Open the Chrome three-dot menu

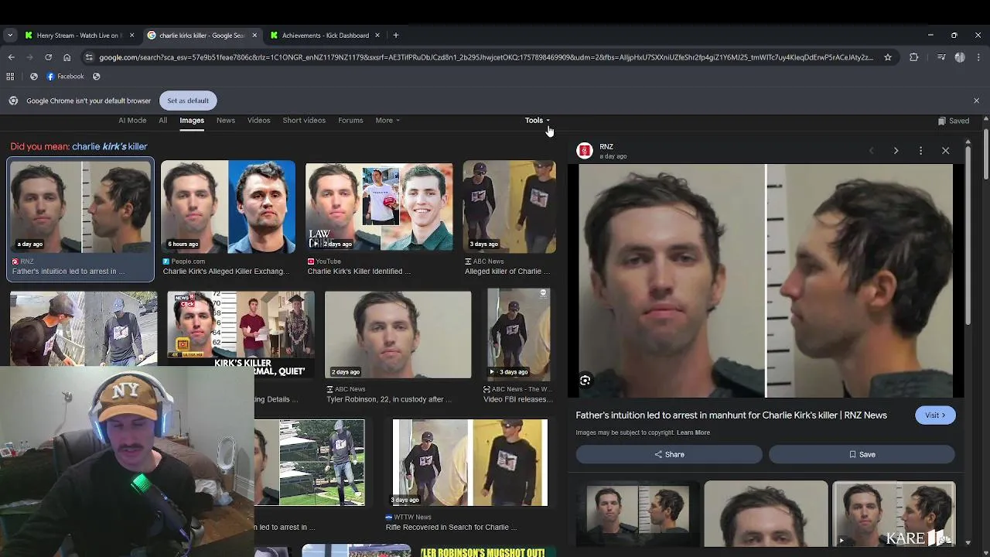(x=978, y=57)
